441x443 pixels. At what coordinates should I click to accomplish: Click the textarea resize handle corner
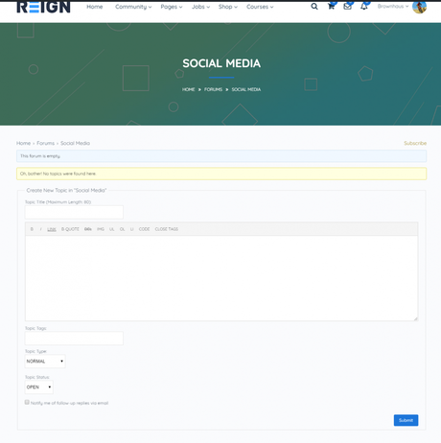pos(415,318)
